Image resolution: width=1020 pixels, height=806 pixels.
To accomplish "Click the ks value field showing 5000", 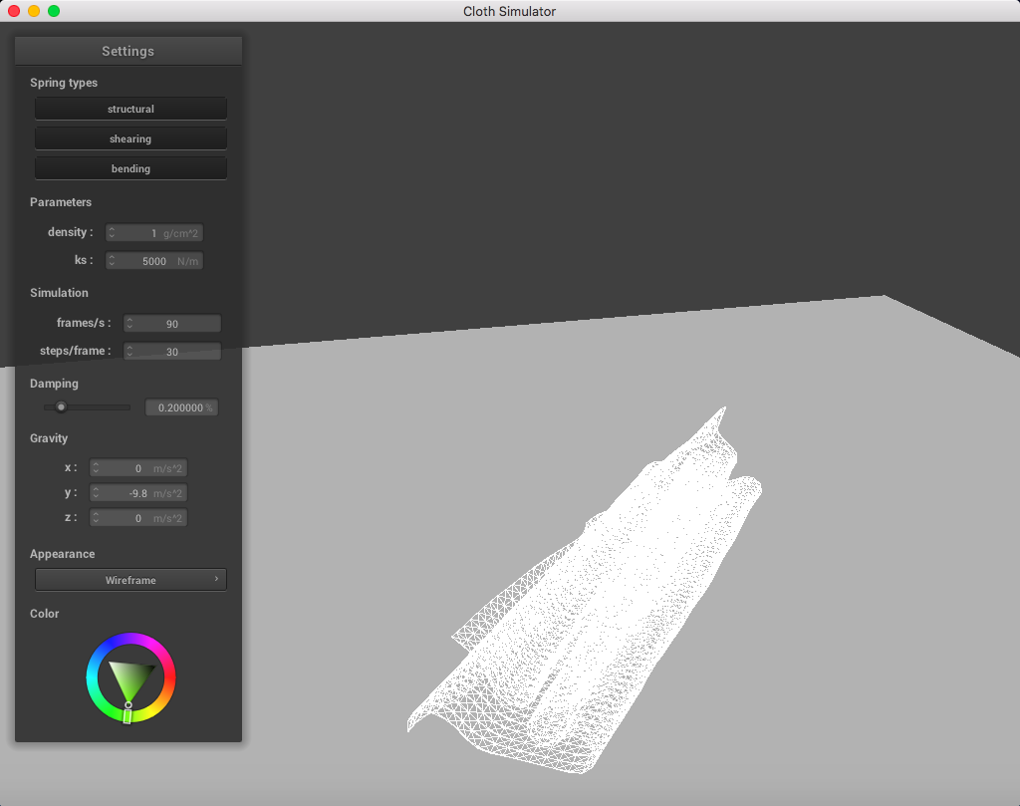I will click(x=154, y=261).
